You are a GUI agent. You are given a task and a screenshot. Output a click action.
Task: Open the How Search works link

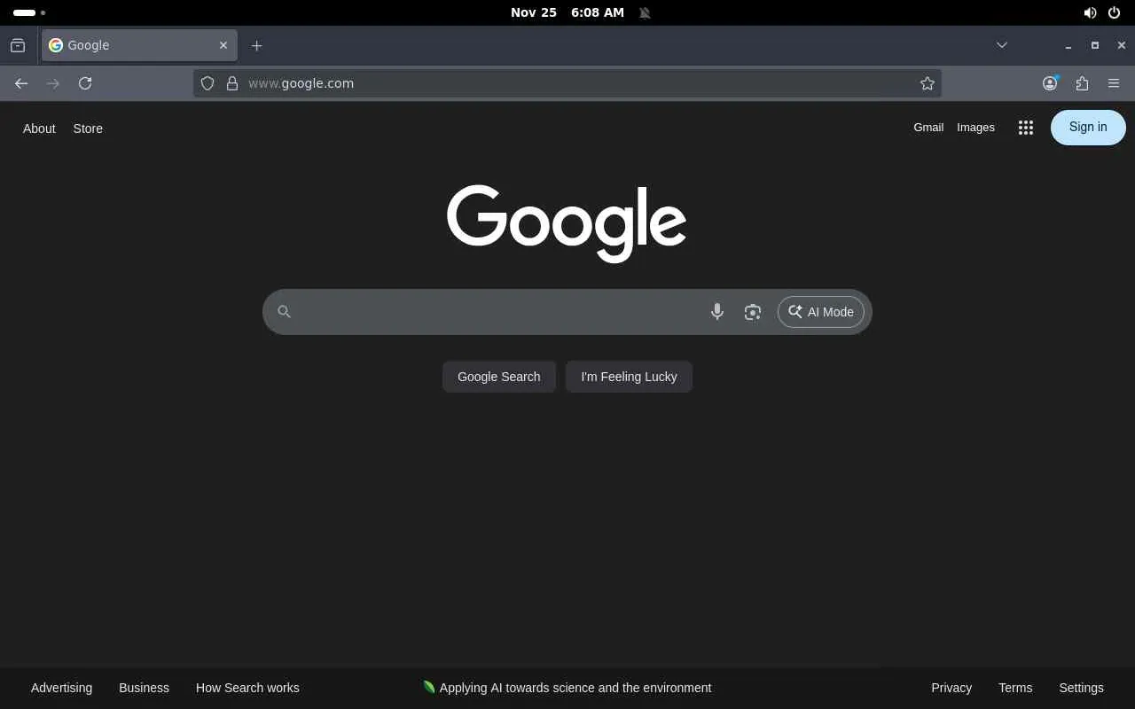point(247,688)
